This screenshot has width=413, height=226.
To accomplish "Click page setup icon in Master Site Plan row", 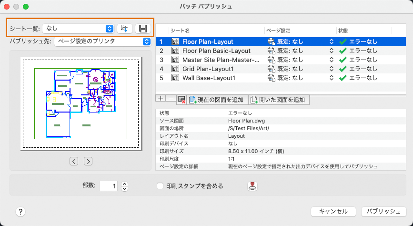I will point(272,60).
